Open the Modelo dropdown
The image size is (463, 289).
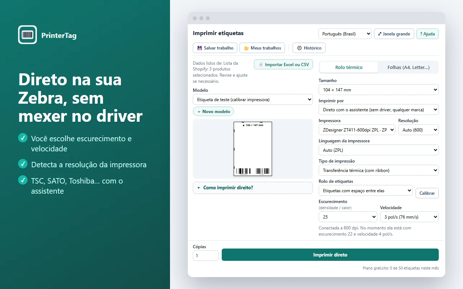pyautogui.click(x=253, y=99)
